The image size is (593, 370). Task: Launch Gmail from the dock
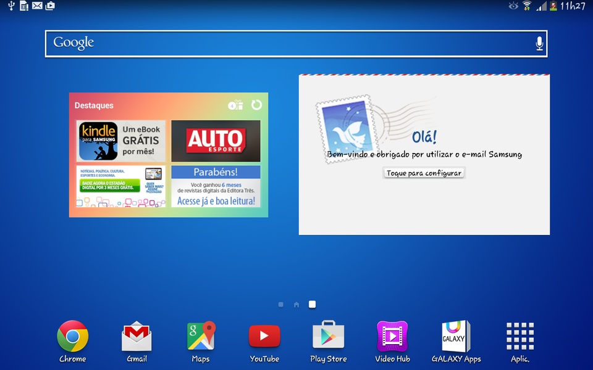point(137,337)
